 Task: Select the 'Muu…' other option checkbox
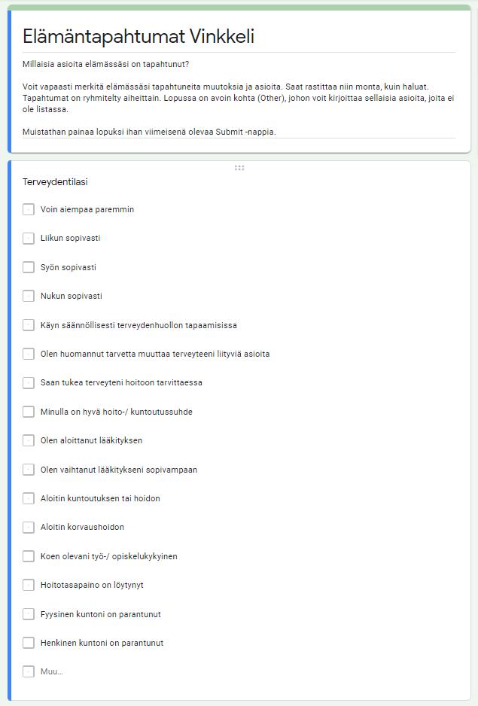(29, 671)
